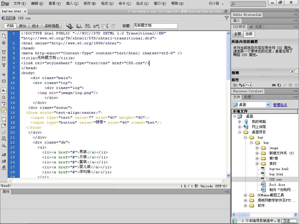This screenshot has height=224, width=299.
Task: Click the 管理站点 link
Action: tap(280, 105)
